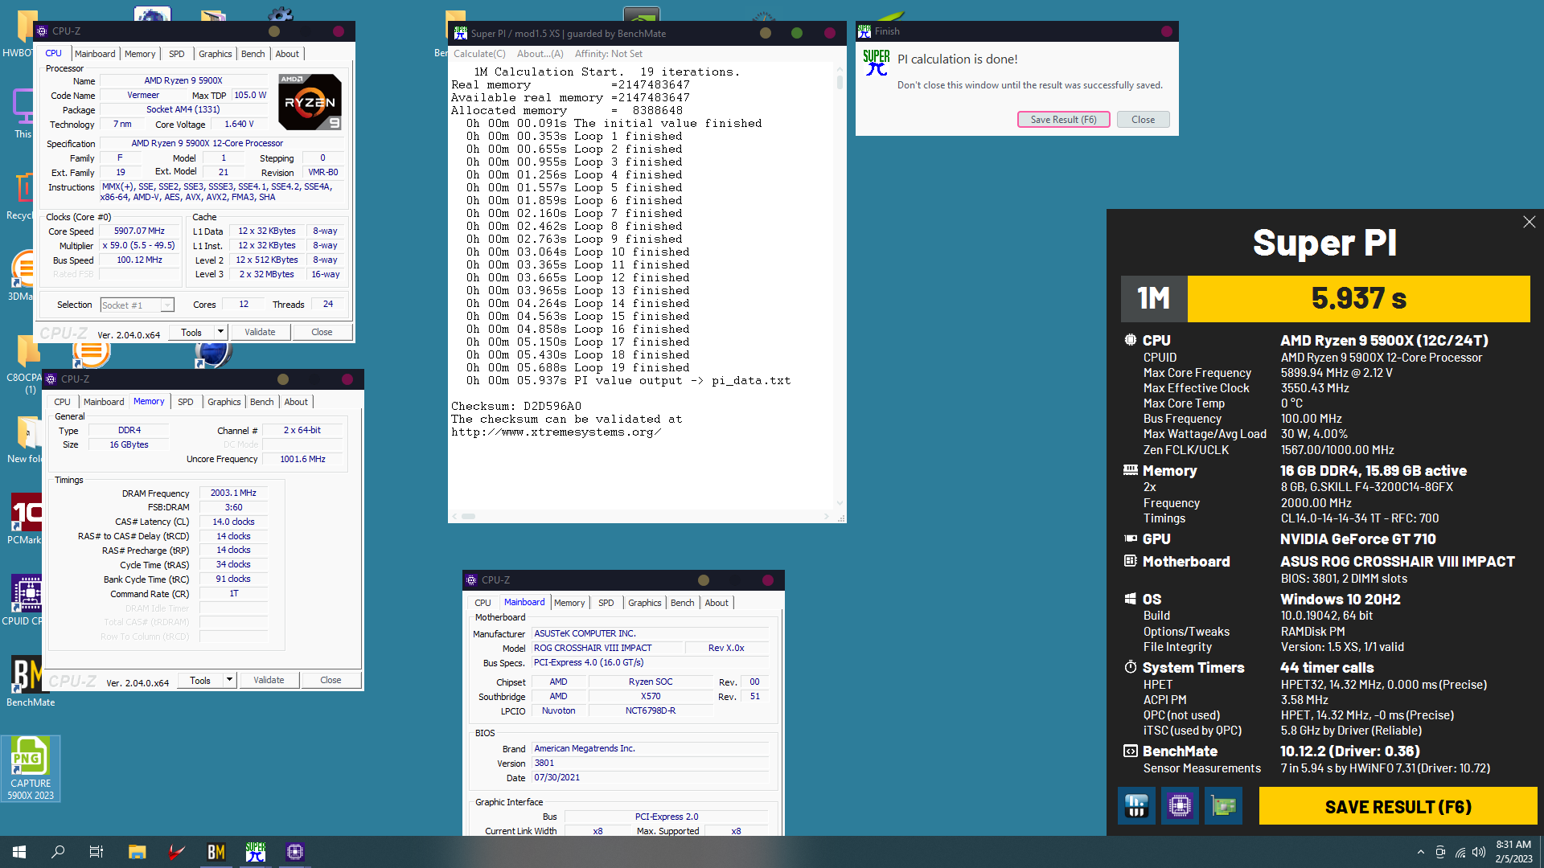Open Task View from taskbar
This screenshot has height=868, width=1544.
(x=96, y=852)
